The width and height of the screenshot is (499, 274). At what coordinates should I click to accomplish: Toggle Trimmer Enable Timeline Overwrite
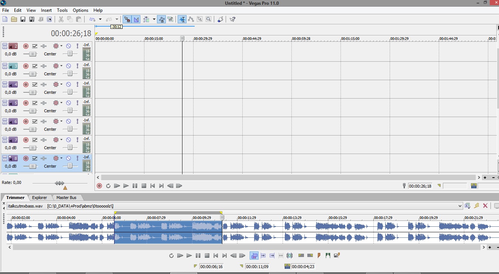tap(254, 255)
